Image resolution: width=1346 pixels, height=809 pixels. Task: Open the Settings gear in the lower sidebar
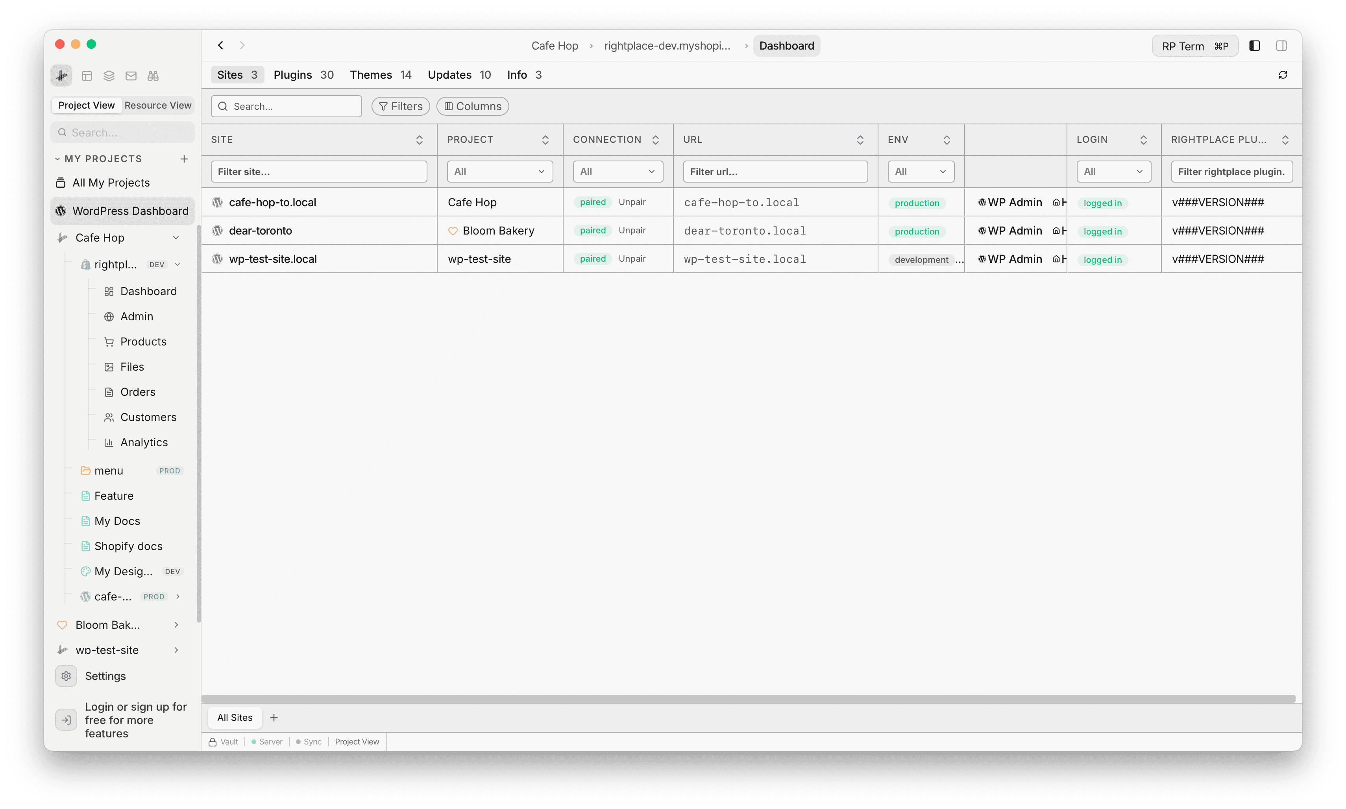click(66, 676)
